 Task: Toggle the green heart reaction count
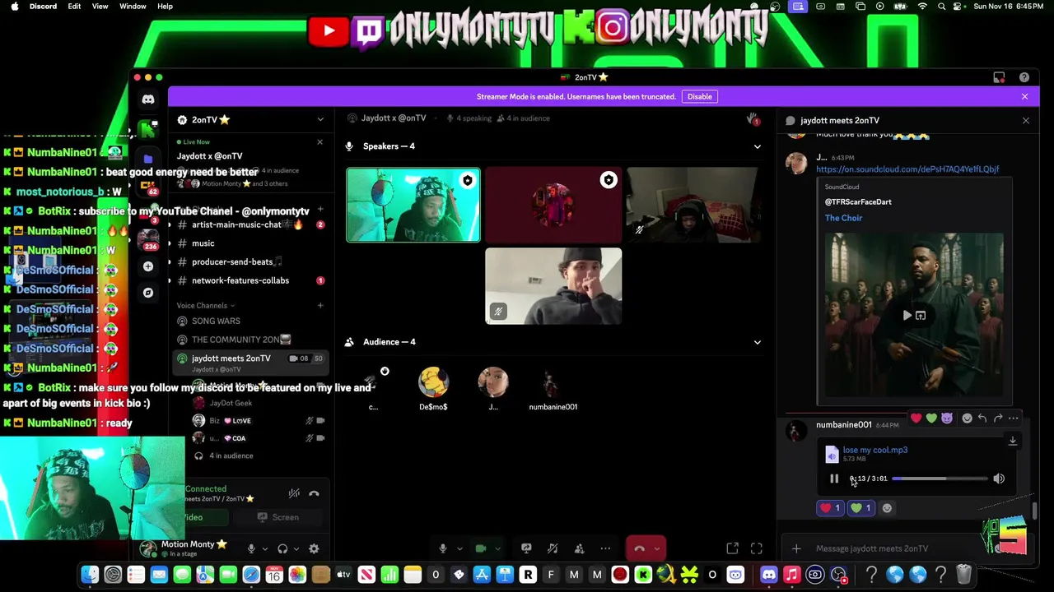click(861, 508)
